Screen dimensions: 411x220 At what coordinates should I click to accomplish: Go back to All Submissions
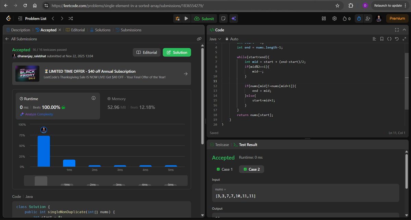tap(21, 39)
